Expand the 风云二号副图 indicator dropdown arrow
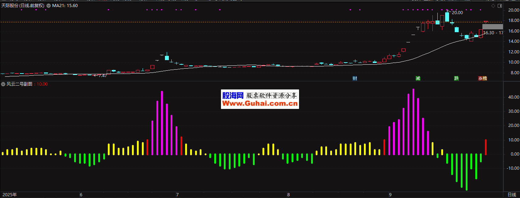The height and width of the screenshot is (198, 520). (3, 84)
